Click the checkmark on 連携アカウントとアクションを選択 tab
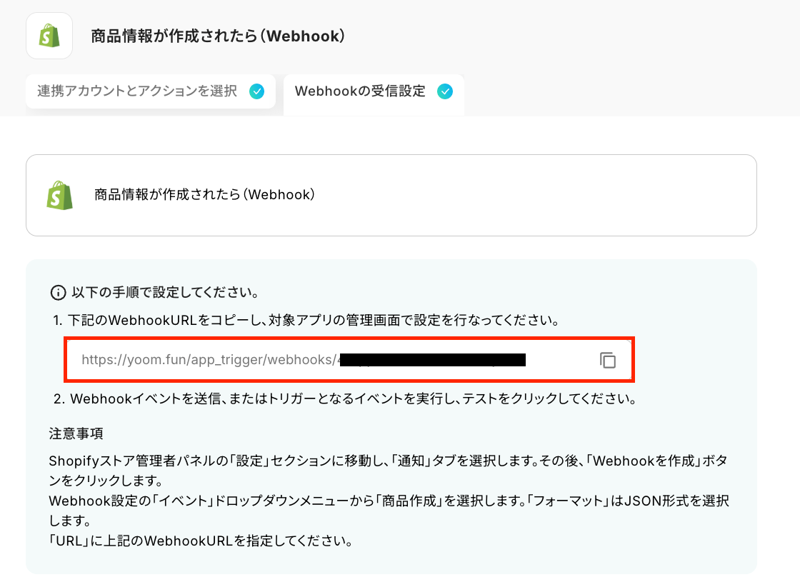 pyautogui.click(x=256, y=91)
